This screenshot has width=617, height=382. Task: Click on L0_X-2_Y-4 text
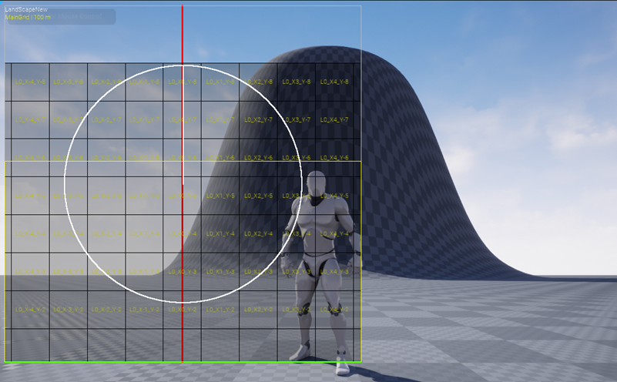[106, 233]
